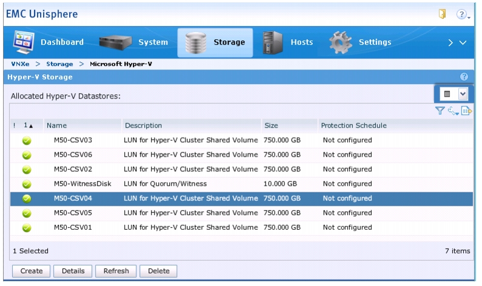Click M50-CSV03 750.000 GB size cell

click(x=282, y=140)
